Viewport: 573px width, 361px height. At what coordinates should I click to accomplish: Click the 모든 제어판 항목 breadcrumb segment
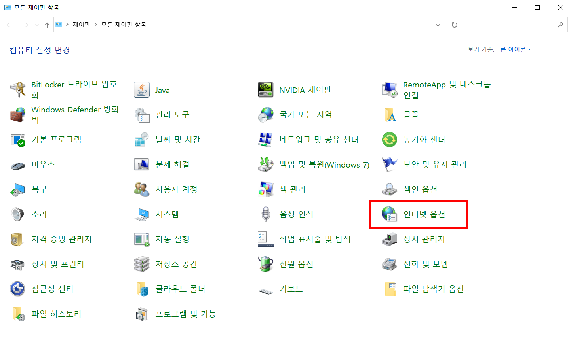(x=124, y=25)
